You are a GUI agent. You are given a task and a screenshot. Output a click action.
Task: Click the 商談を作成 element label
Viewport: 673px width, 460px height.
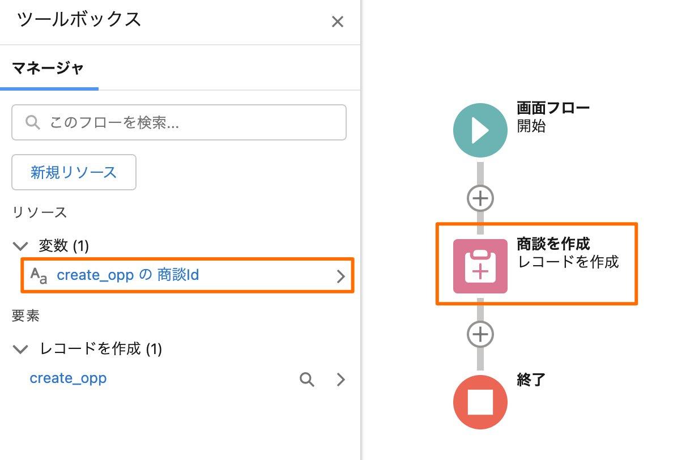(x=553, y=244)
